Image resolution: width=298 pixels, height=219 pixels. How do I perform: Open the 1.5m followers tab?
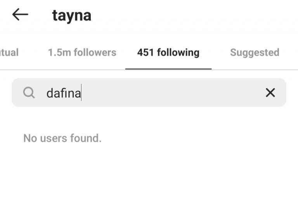[82, 52]
